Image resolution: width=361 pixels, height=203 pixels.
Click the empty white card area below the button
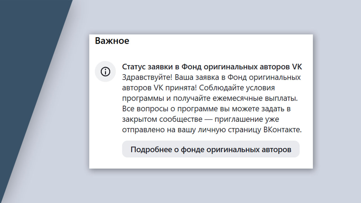click(x=201, y=163)
